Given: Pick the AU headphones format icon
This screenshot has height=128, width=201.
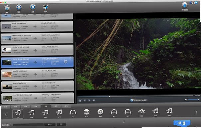Looking at the screenshot, I should click(x=73, y=112).
